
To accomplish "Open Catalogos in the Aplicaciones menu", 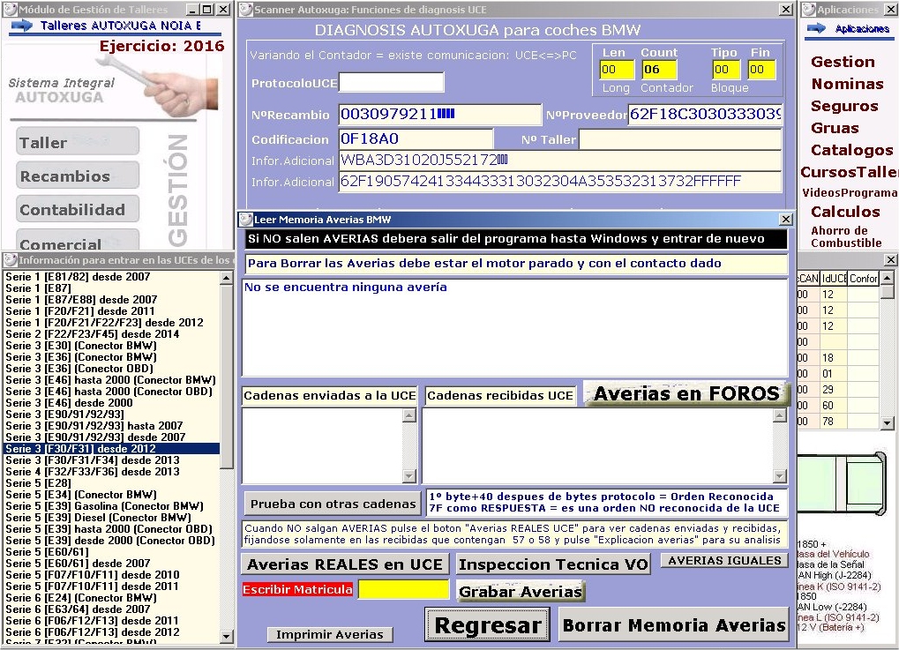I will click(x=851, y=150).
